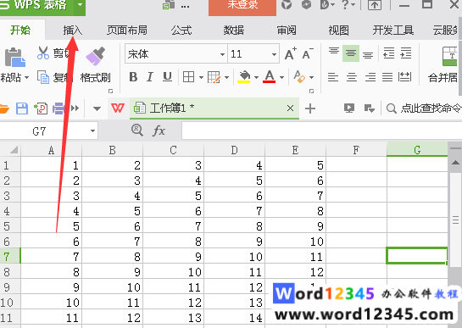
Task: Align text right
Action: tap(370, 77)
